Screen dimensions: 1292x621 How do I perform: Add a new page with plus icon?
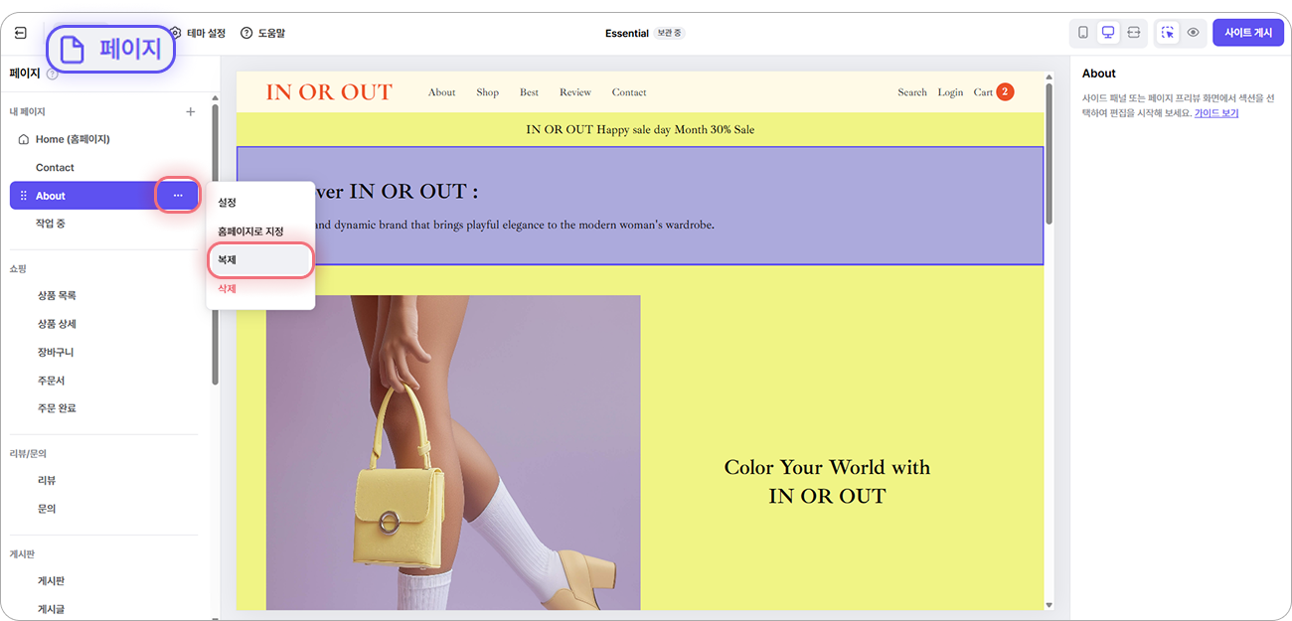click(x=191, y=112)
